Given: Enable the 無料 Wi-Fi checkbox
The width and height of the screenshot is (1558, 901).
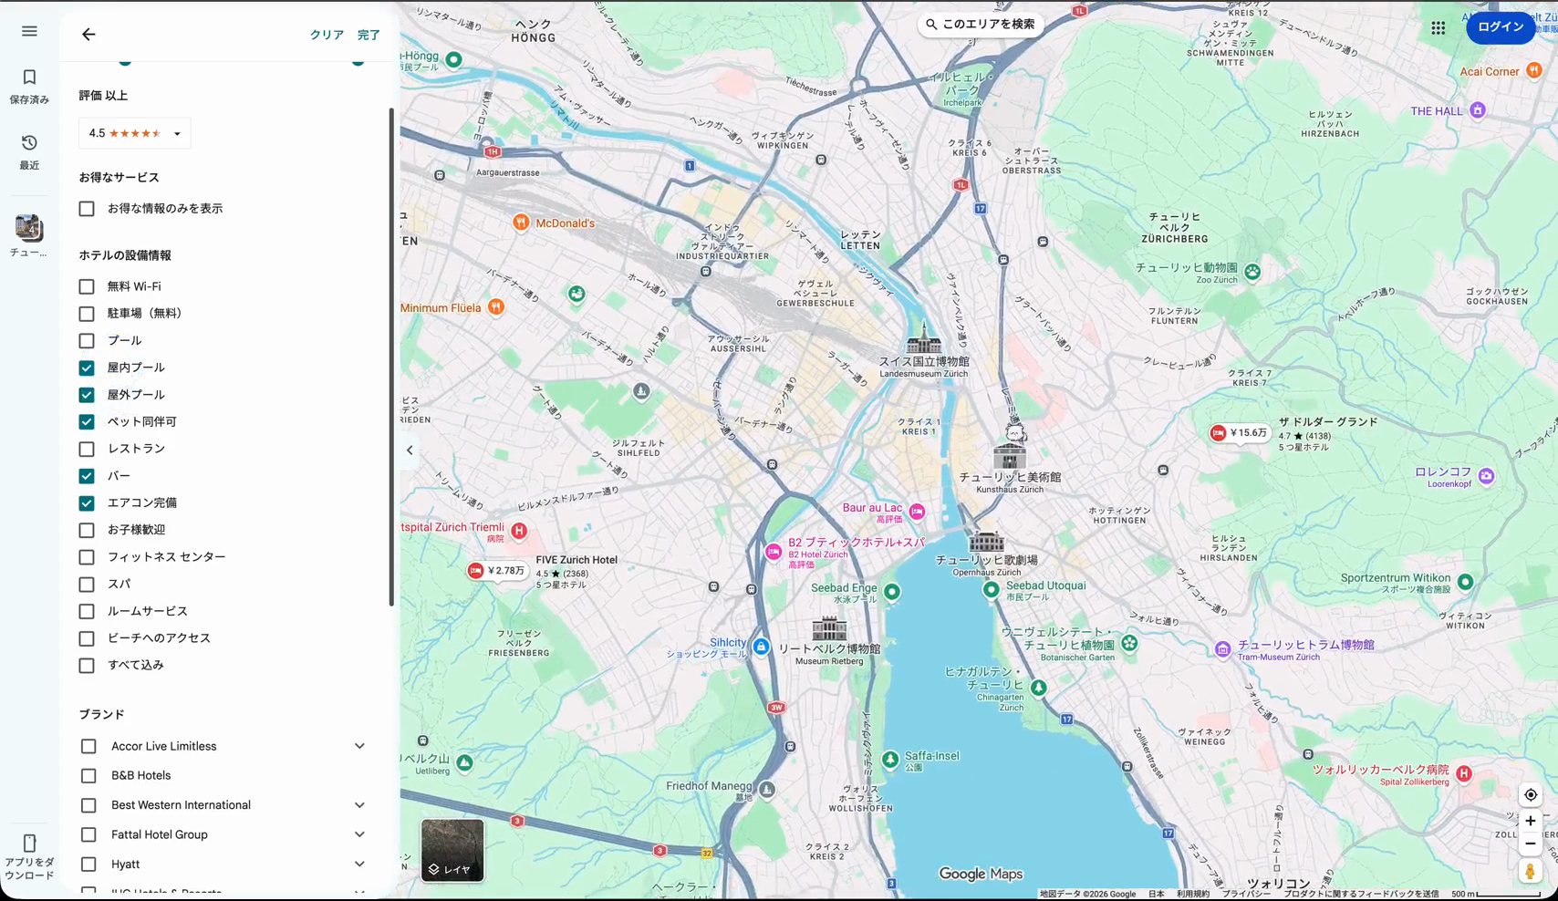Looking at the screenshot, I should [87, 286].
